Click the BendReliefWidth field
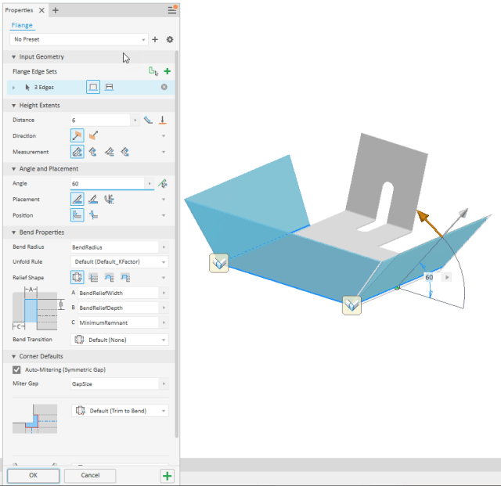501x486 pixels. pos(118,293)
